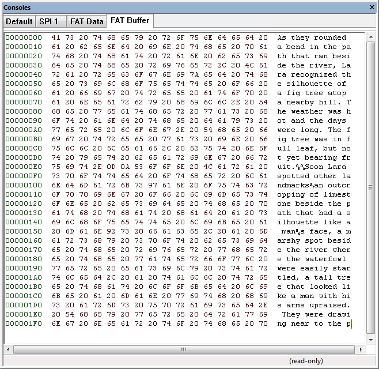Click ASCII text 'ot and the days'

click(x=312, y=121)
